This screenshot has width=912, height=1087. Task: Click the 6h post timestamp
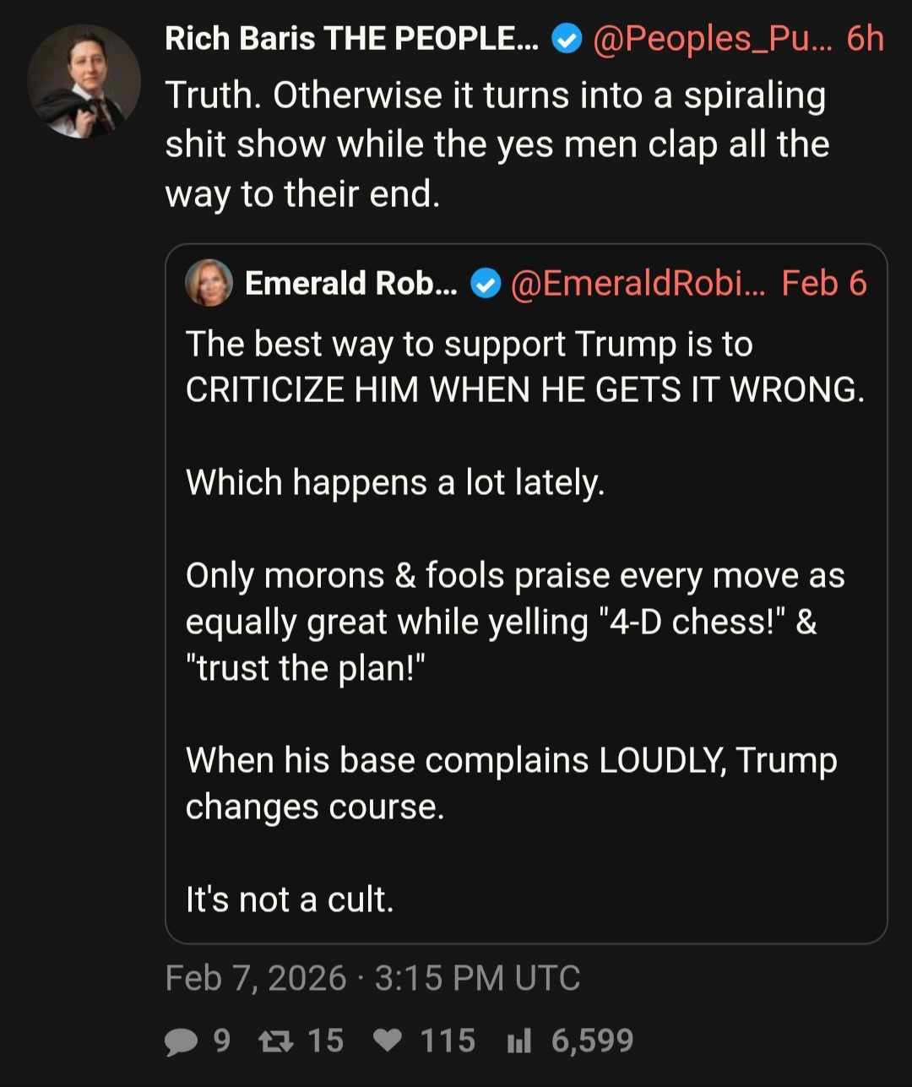865,39
